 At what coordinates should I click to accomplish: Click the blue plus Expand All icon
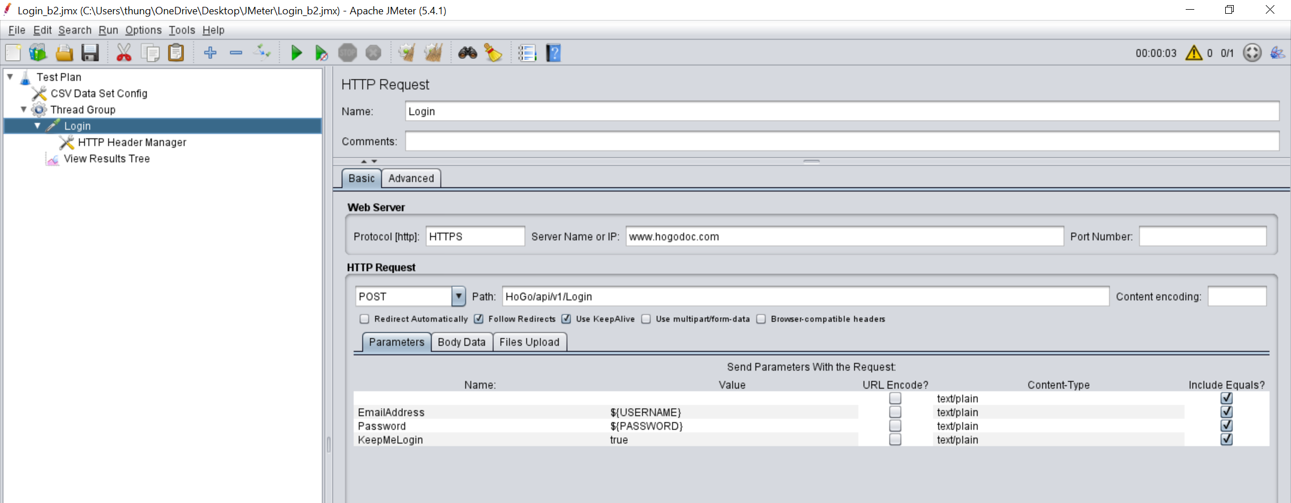[x=210, y=53]
